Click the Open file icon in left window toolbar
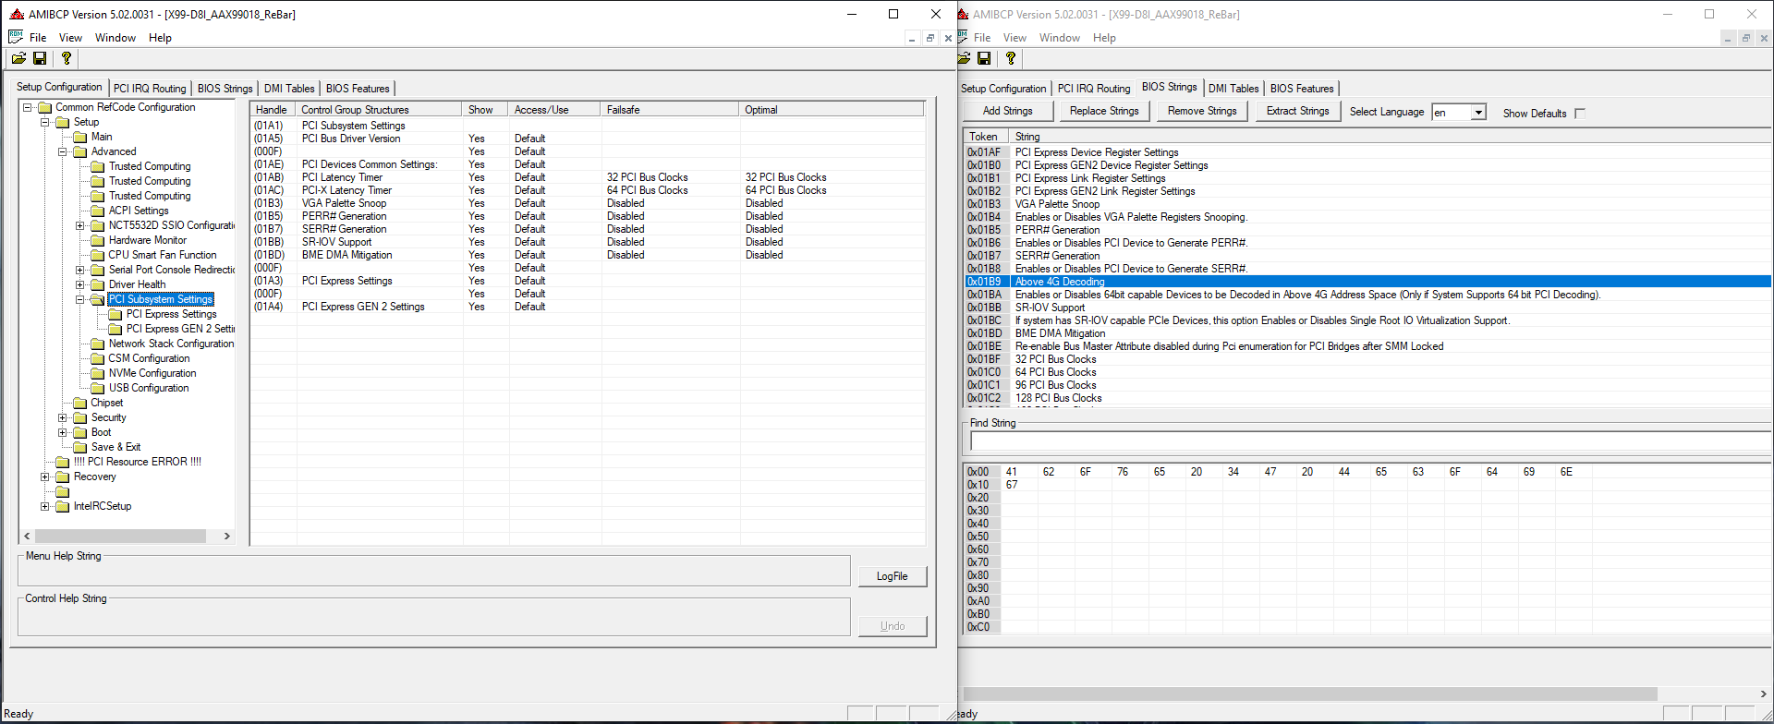The width and height of the screenshot is (1774, 724). (x=18, y=58)
